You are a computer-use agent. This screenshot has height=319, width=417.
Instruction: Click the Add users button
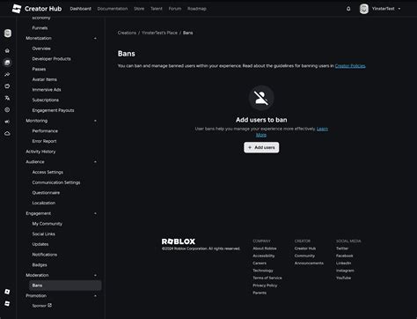click(x=261, y=147)
